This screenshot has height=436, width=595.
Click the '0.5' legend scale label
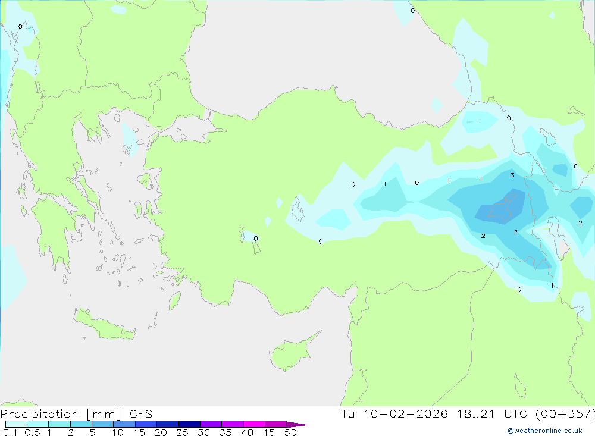coord(32,432)
